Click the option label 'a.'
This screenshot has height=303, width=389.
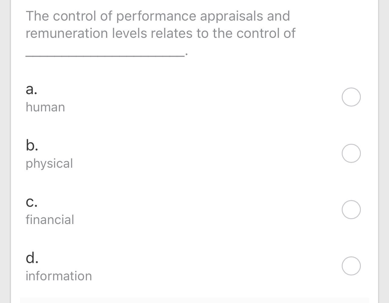point(32,90)
